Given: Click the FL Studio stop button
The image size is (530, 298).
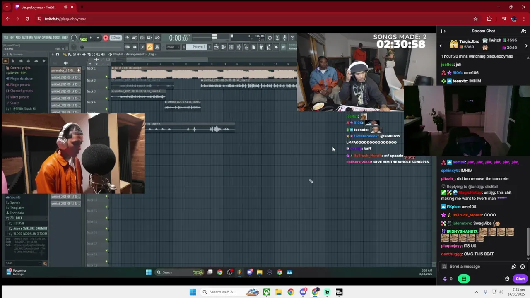Looking at the screenshot, I should [98, 38].
